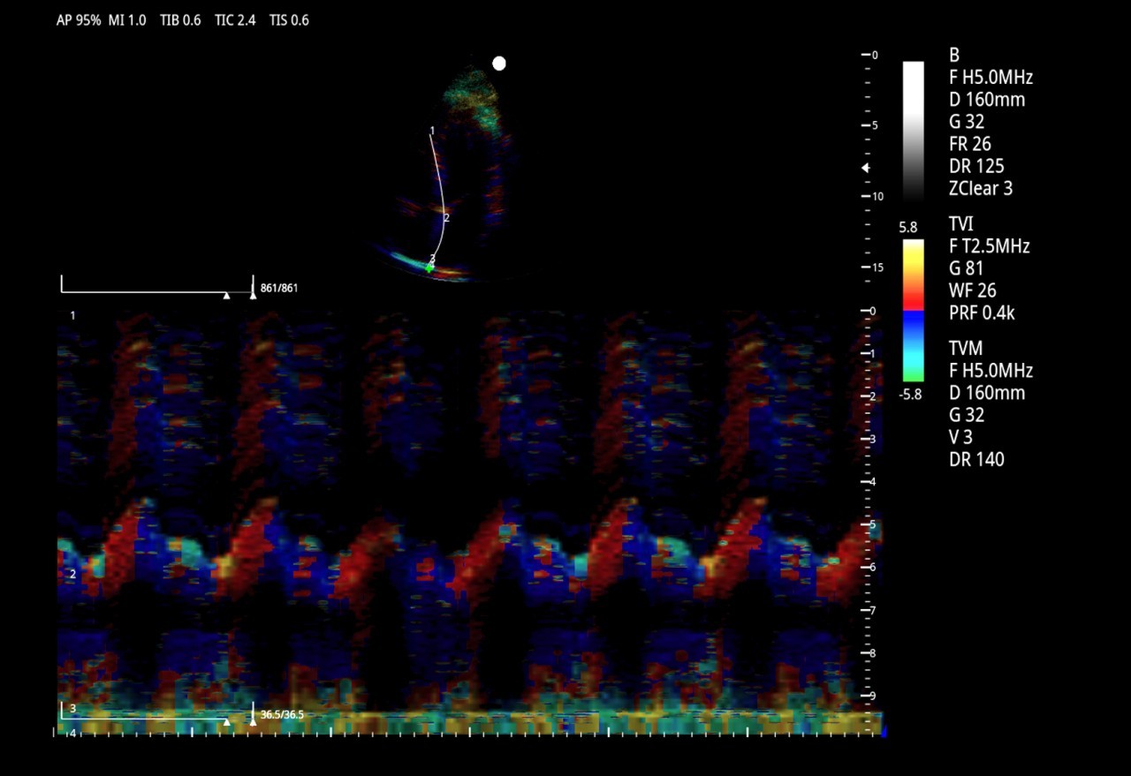Click B-mode frequency F H5.0MHz
Image resolution: width=1131 pixels, height=776 pixels.
tap(991, 77)
